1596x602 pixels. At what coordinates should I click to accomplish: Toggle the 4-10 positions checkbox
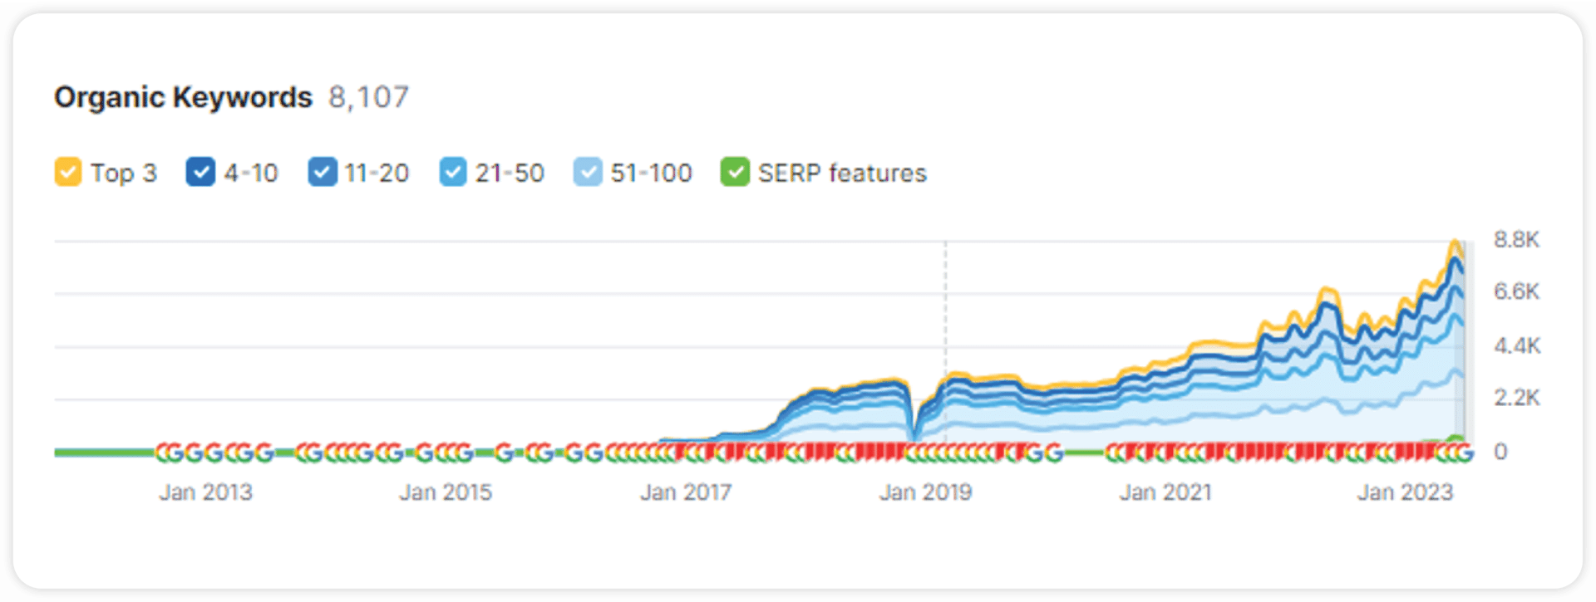(x=200, y=173)
